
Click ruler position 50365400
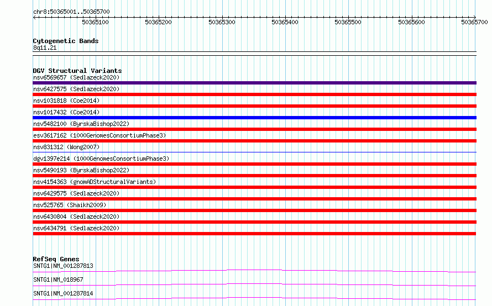point(285,22)
